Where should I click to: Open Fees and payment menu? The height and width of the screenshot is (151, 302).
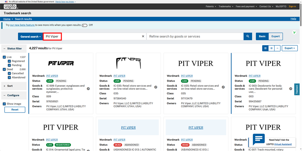(x=246, y=7)
